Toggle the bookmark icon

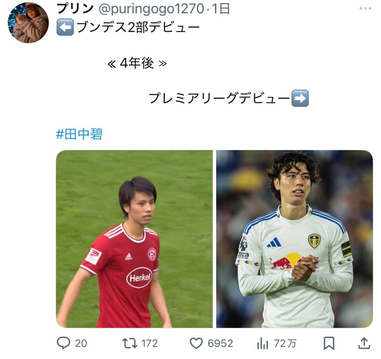[329, 343]
